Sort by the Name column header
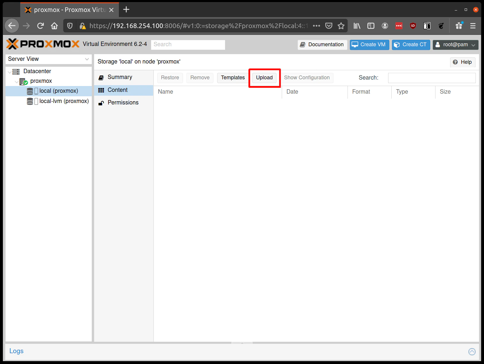 [x=218, y=92]
